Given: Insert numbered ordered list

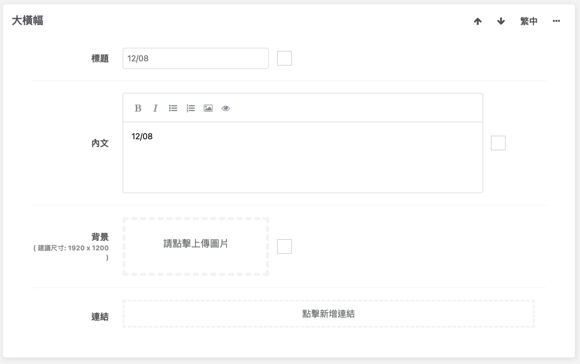Looking at the screenshot, I should pyautogui.click(x=191, y=108).
